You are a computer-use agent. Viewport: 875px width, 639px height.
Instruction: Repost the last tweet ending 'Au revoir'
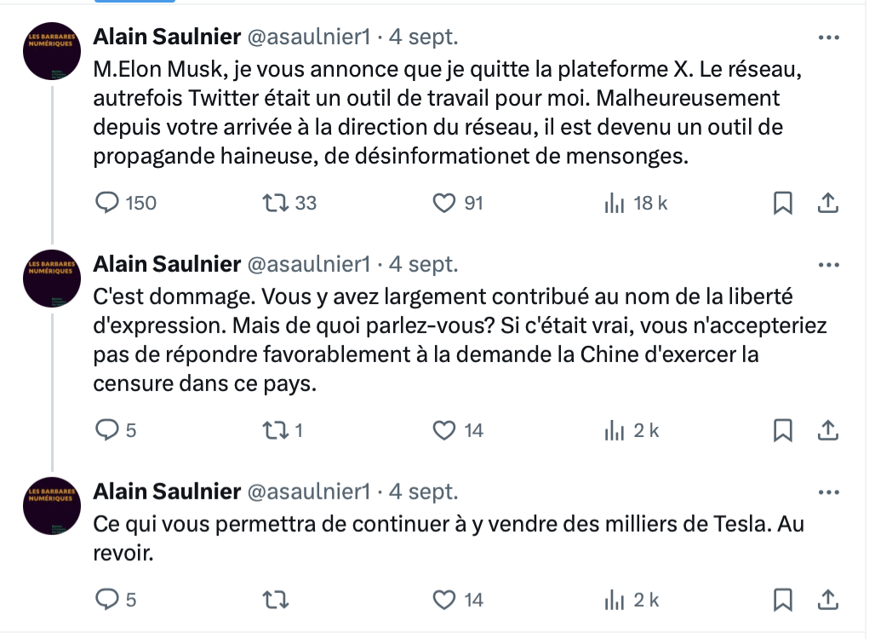point(276,600)
